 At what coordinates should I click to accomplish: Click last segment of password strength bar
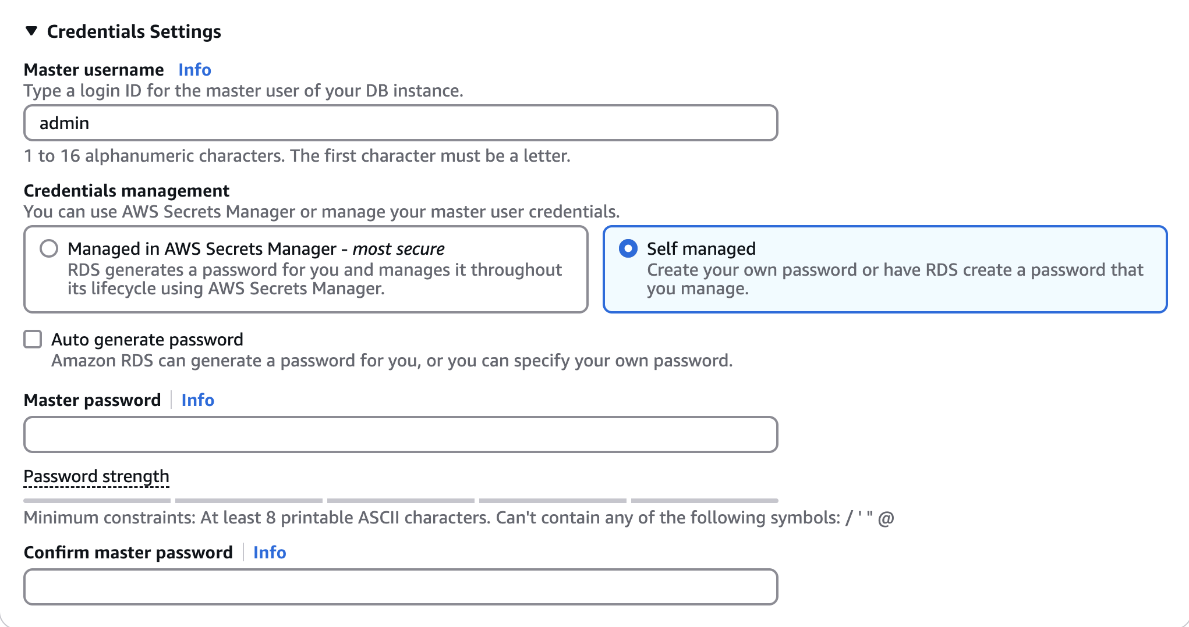pyautogui.click(x=705, y=501)
